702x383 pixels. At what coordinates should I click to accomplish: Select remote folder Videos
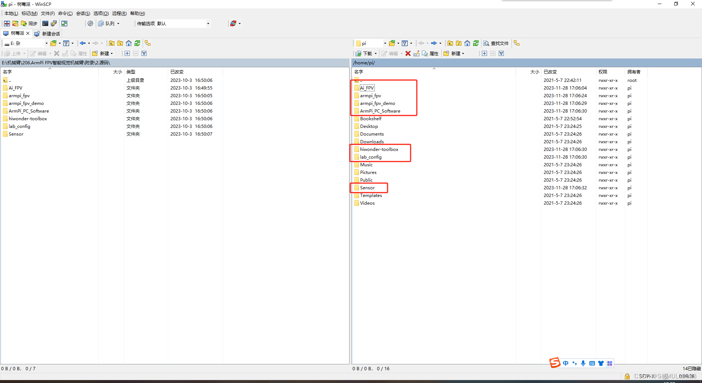click(367, 203)
